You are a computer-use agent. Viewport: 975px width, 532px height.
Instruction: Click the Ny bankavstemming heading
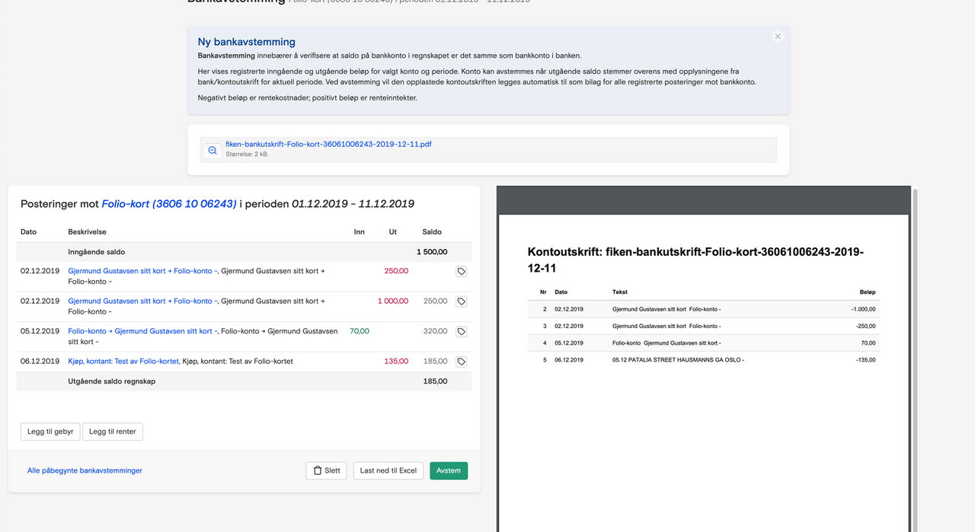(x=247, y=42)
